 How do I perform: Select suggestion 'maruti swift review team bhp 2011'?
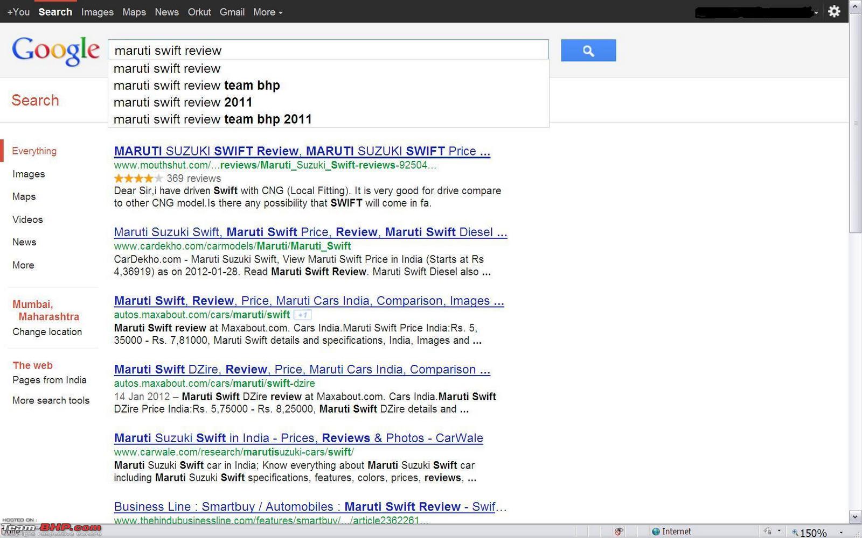click(x=329, y=119)
